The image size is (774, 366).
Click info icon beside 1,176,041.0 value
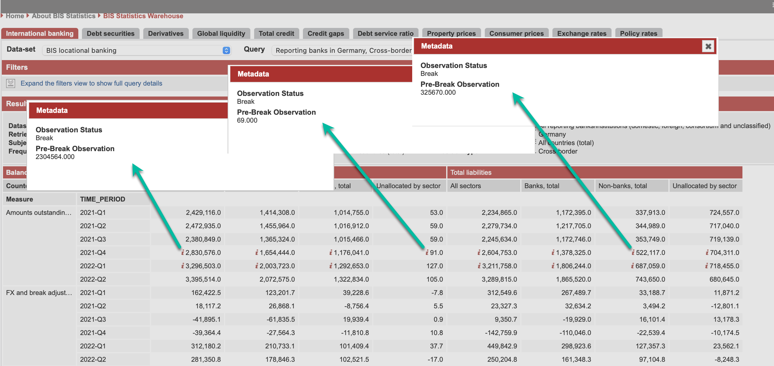click(331, 252)
